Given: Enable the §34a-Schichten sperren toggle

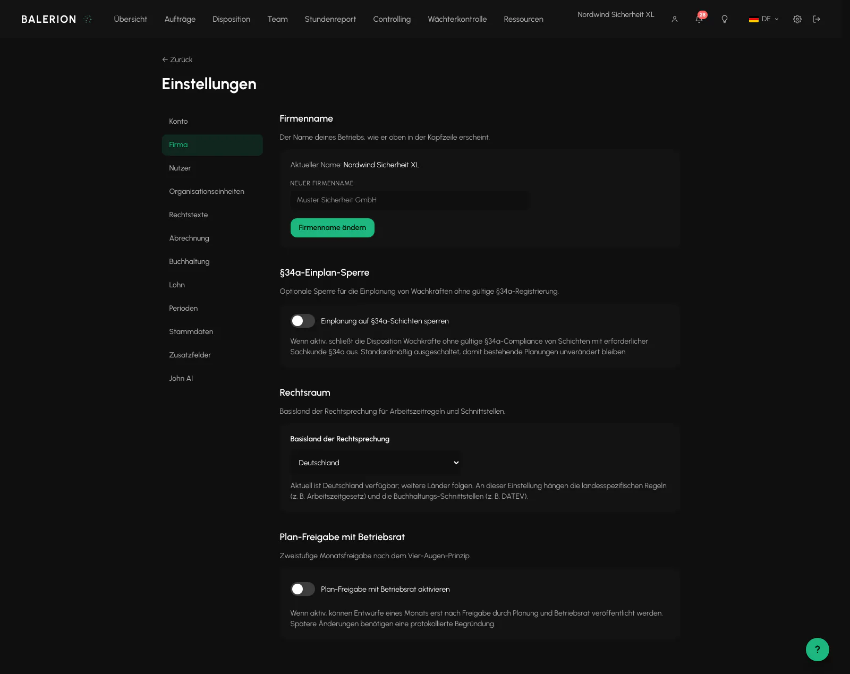Looking at the screenshot, I should [x=302, y=321].
